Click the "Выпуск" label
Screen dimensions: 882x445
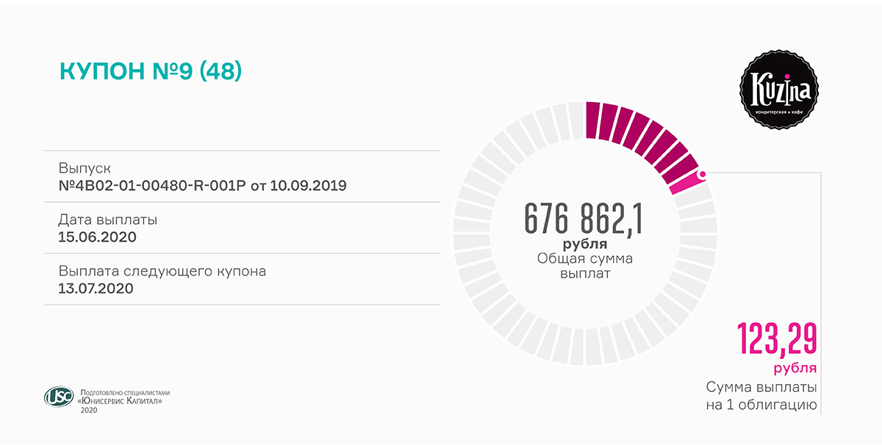[x=84, y=168]
